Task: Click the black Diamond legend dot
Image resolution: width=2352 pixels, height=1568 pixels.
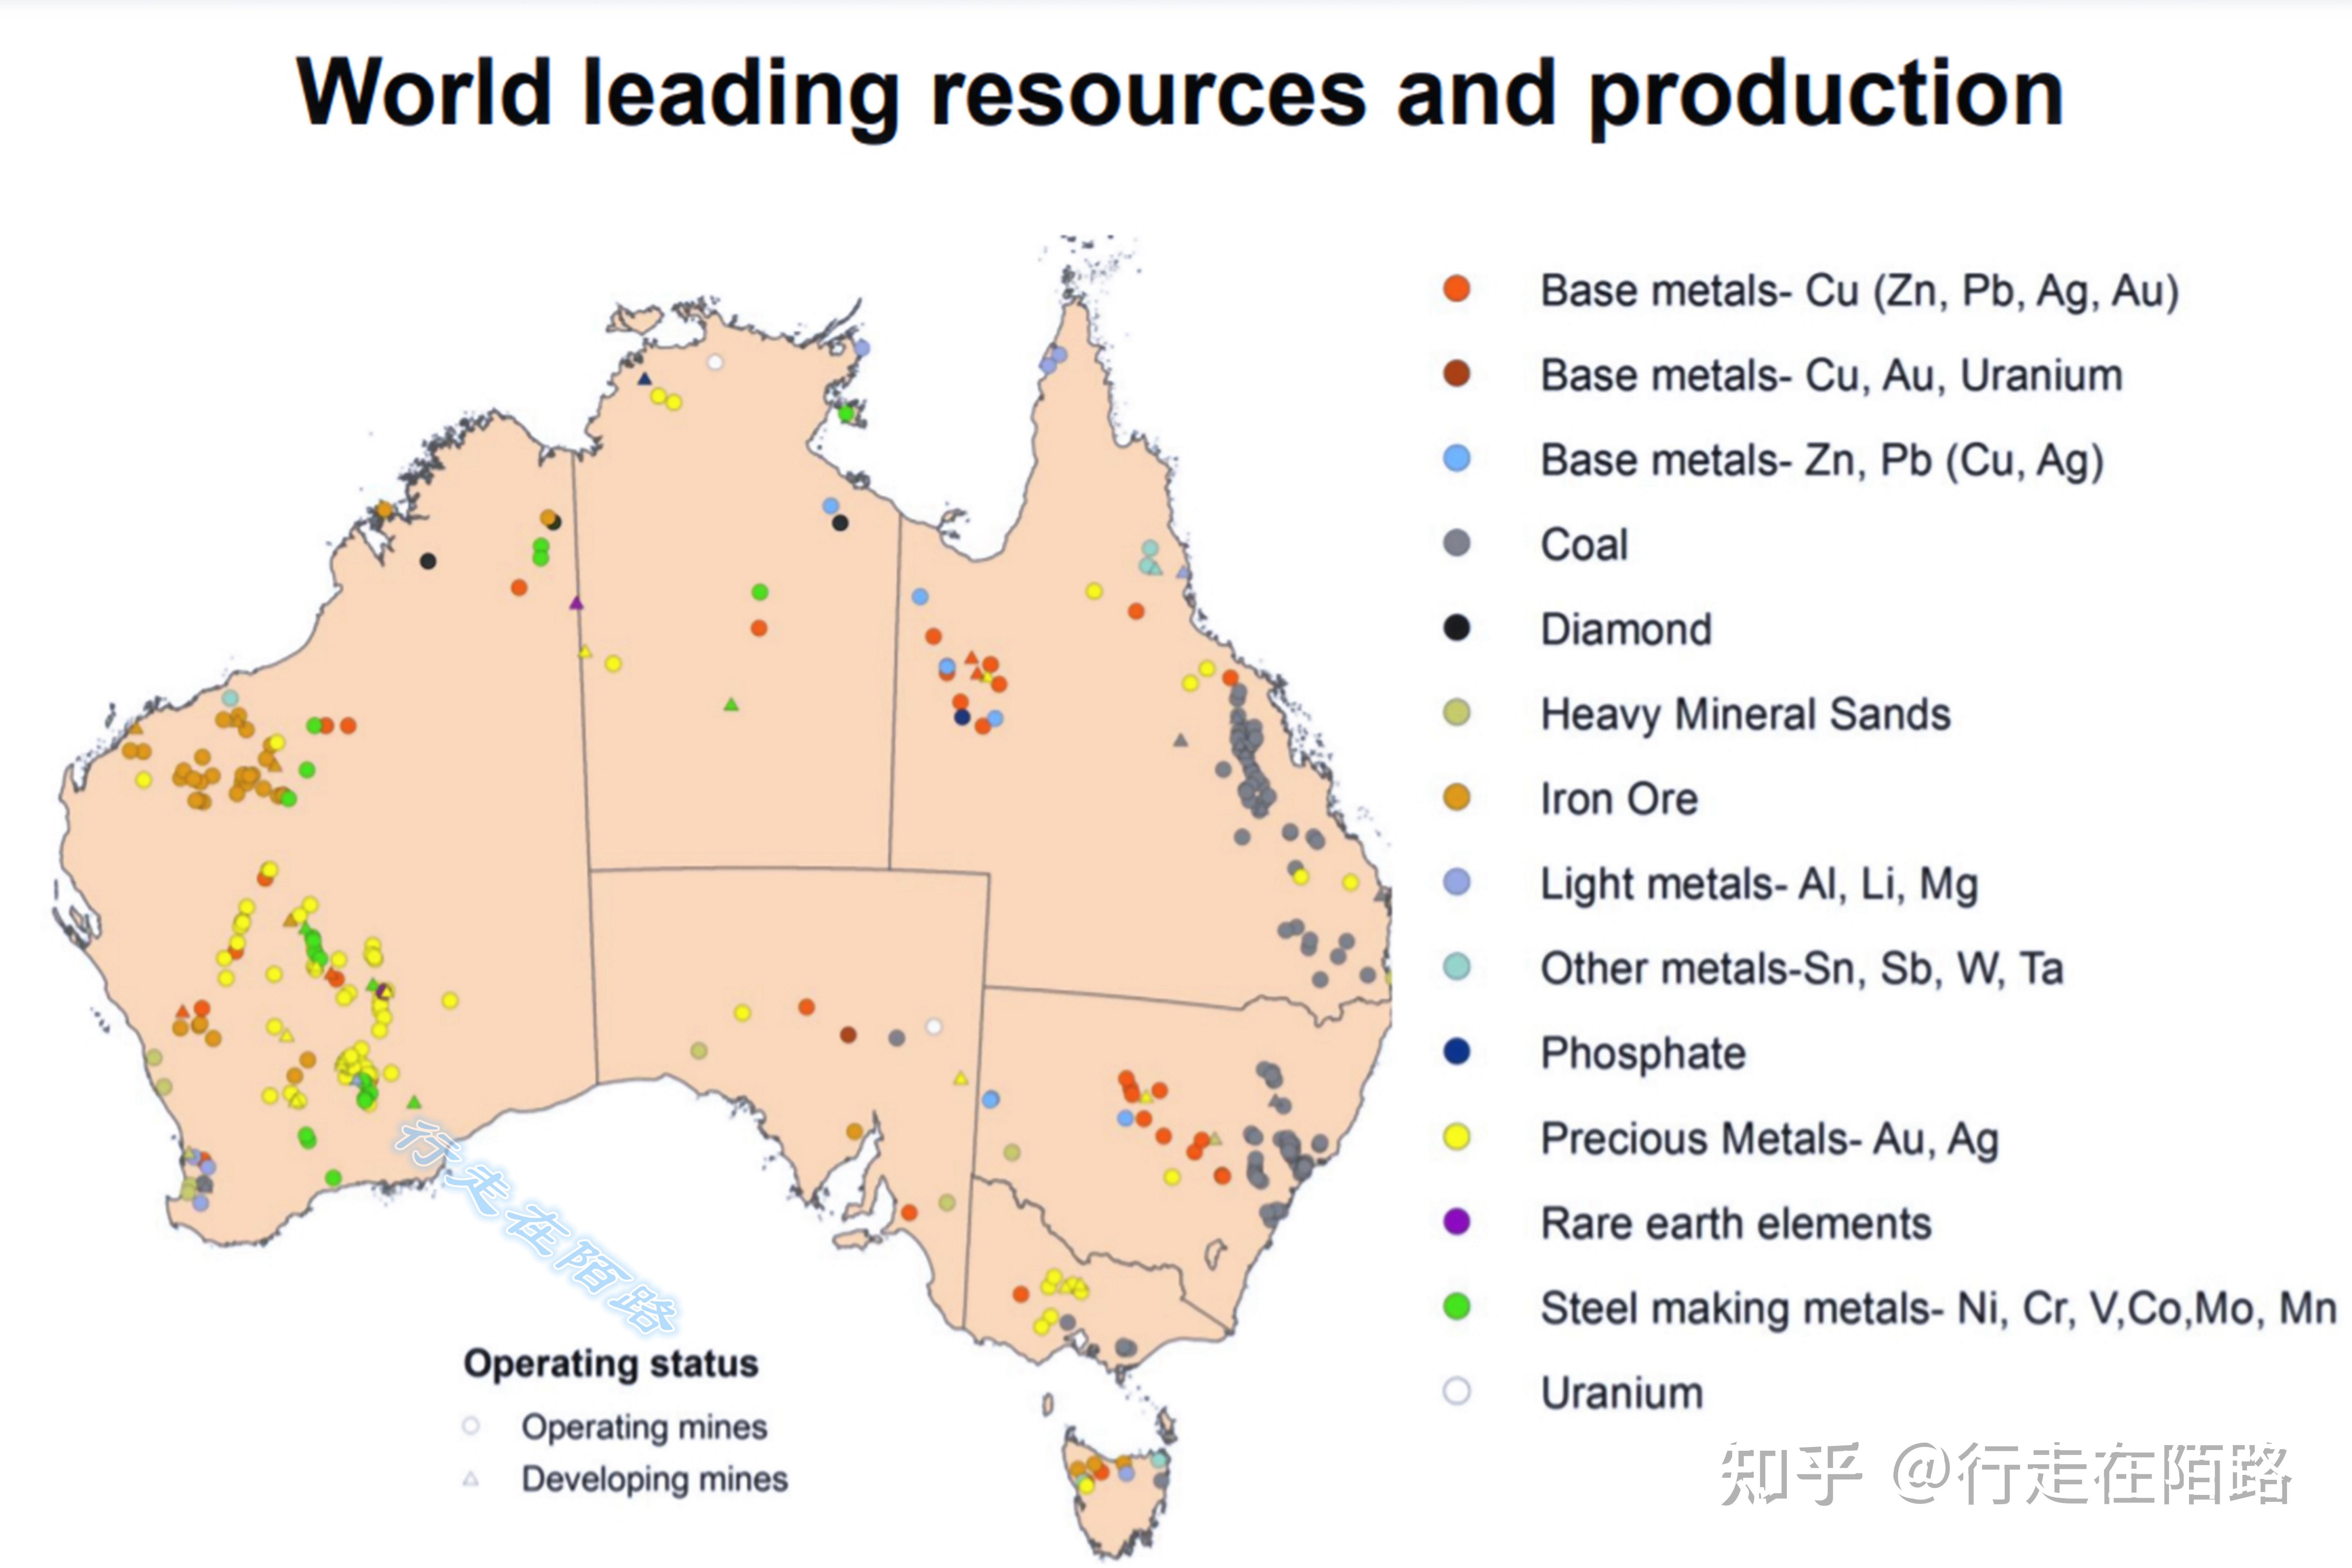Action: pos(1457,628)
